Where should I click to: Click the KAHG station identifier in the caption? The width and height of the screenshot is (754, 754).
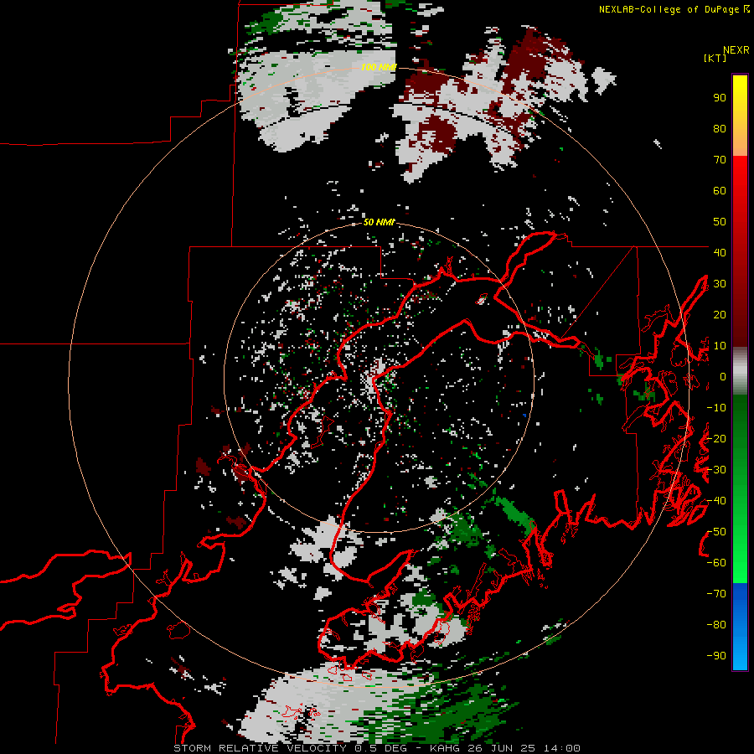[x=446, y=748]
